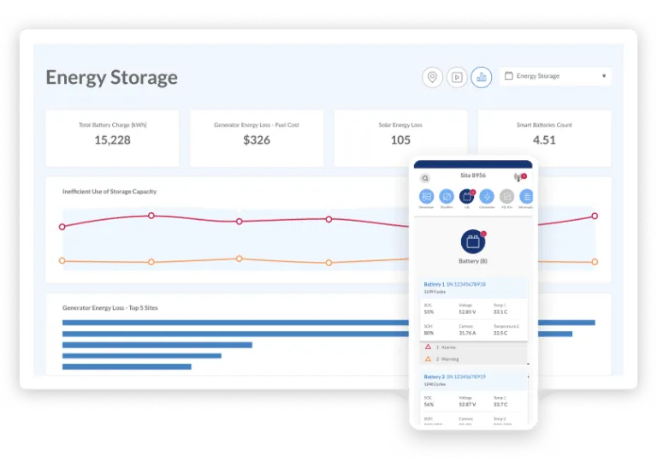
Task: Click the Total Battery Charge card
Action: coord(112,139)
